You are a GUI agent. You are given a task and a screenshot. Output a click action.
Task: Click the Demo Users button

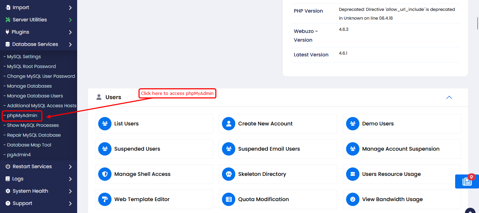(378, 124)
